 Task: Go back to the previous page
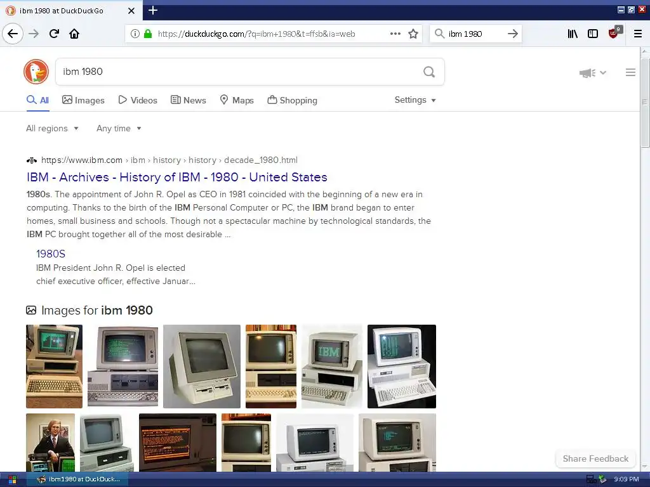13,34
